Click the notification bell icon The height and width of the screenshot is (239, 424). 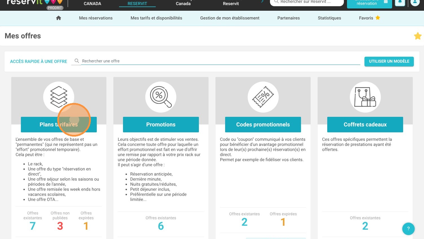coord(400,2)
